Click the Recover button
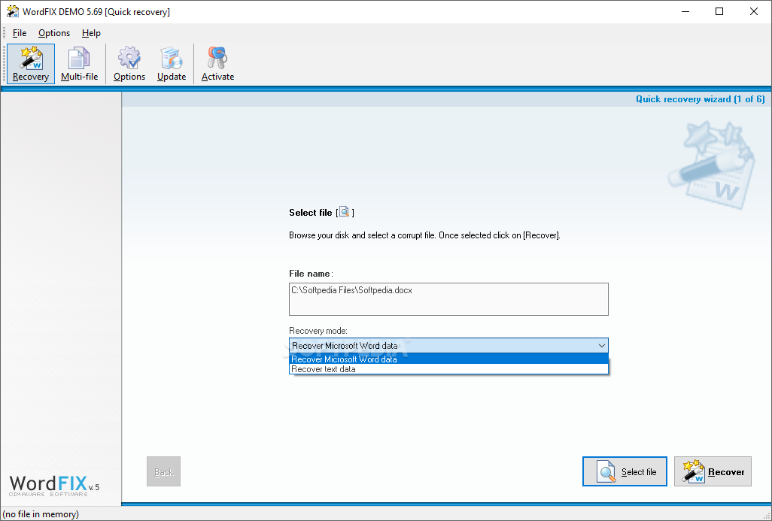The width and height of the screenshot is (772, 521). tap(713, 471)
